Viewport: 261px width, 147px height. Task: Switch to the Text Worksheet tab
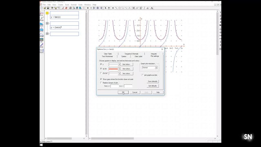[107, 56]
